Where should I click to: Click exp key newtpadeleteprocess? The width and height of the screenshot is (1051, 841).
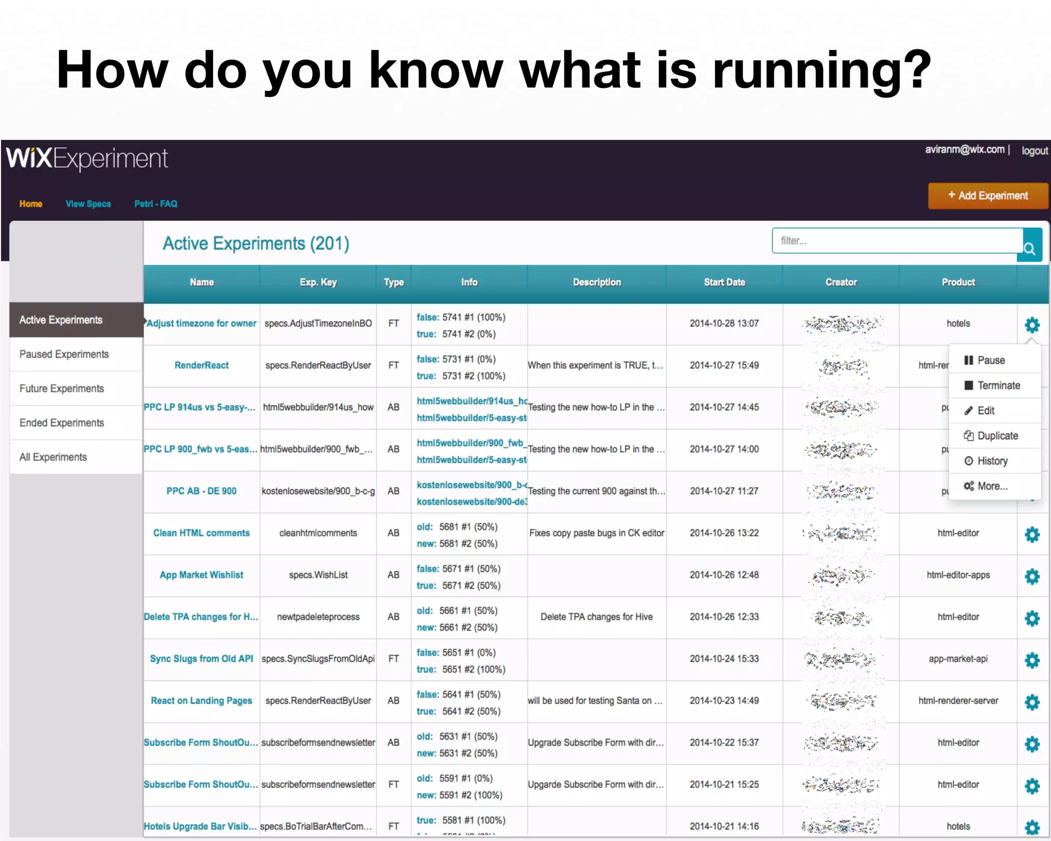[x=318, y=617]
